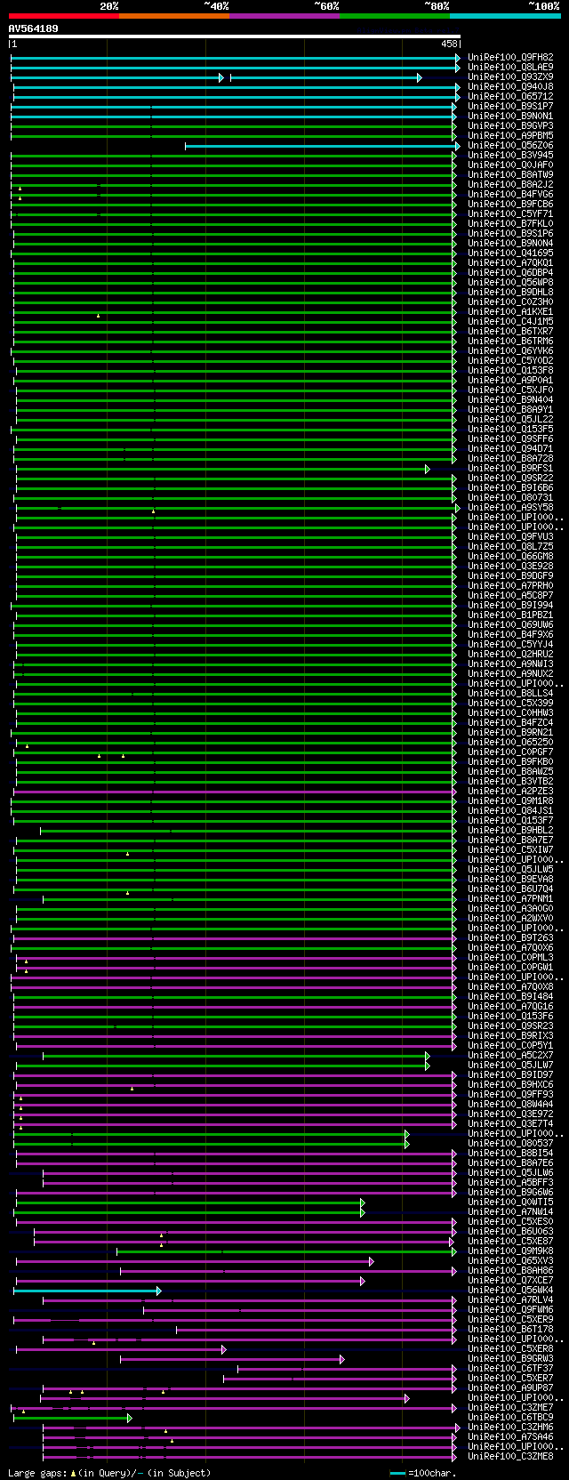Click the UniRef100_B9RFS1 label
The width and height of the screenshot is (569, 1480).
(x=510, y=469)
